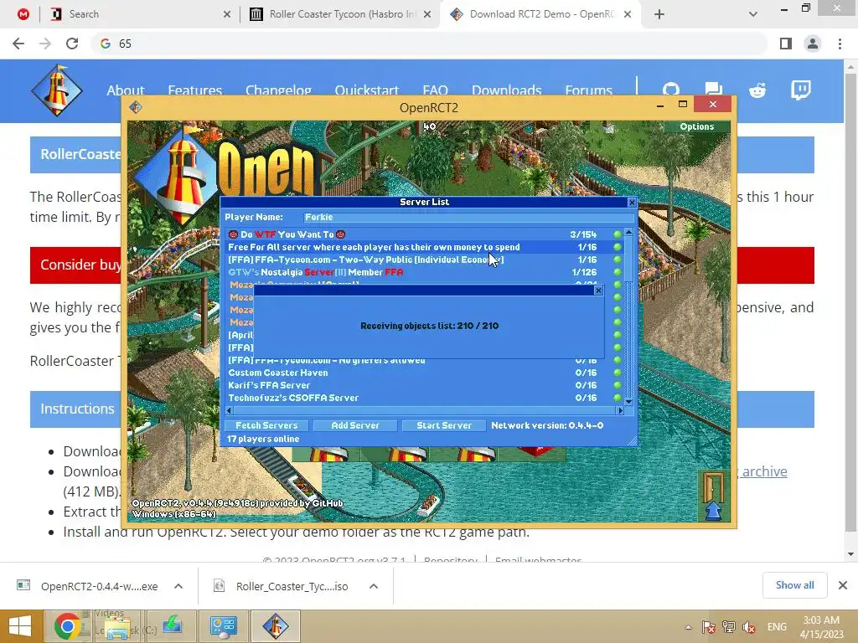
Task: Click the Add Server button
Action: 355,425
